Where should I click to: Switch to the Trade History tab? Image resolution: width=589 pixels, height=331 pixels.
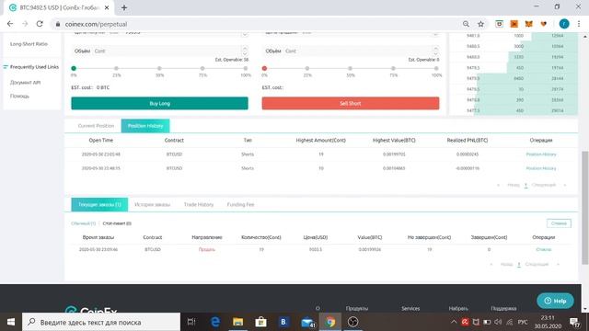[199, 204]
